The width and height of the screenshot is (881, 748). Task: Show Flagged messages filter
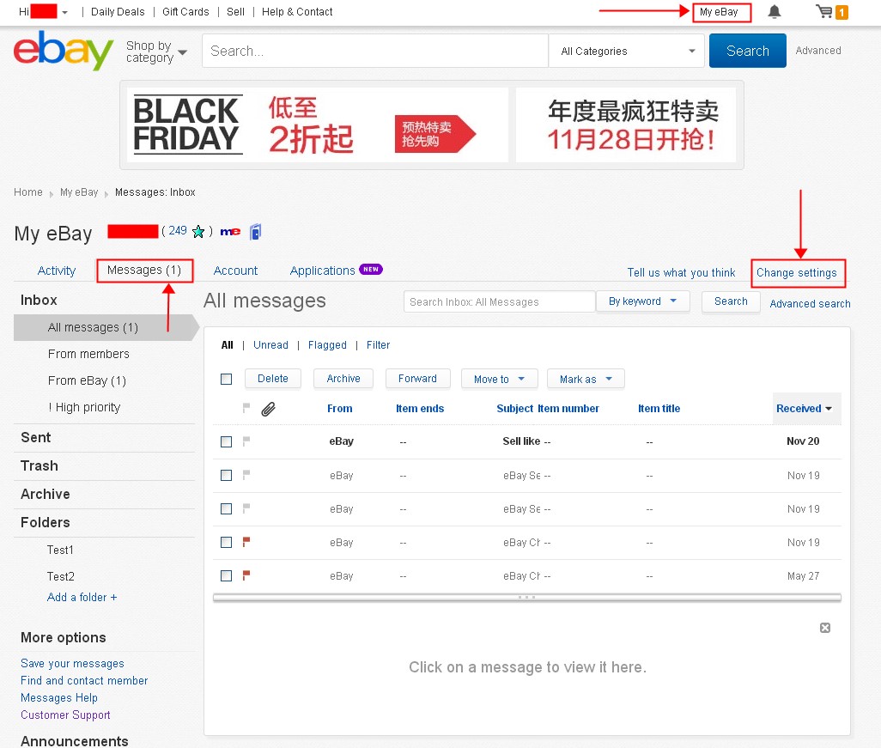coord(327,345)
